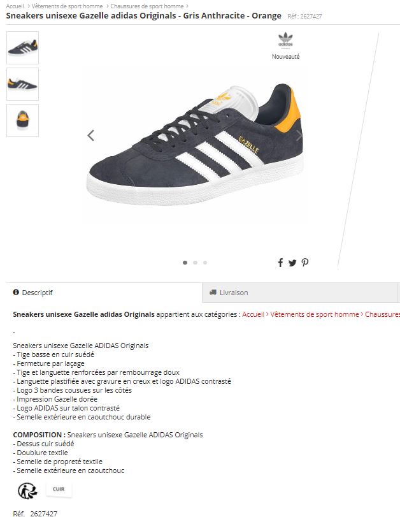Select third carousel dot indicator
Screen dimensions: 400x517
[205, 263]
